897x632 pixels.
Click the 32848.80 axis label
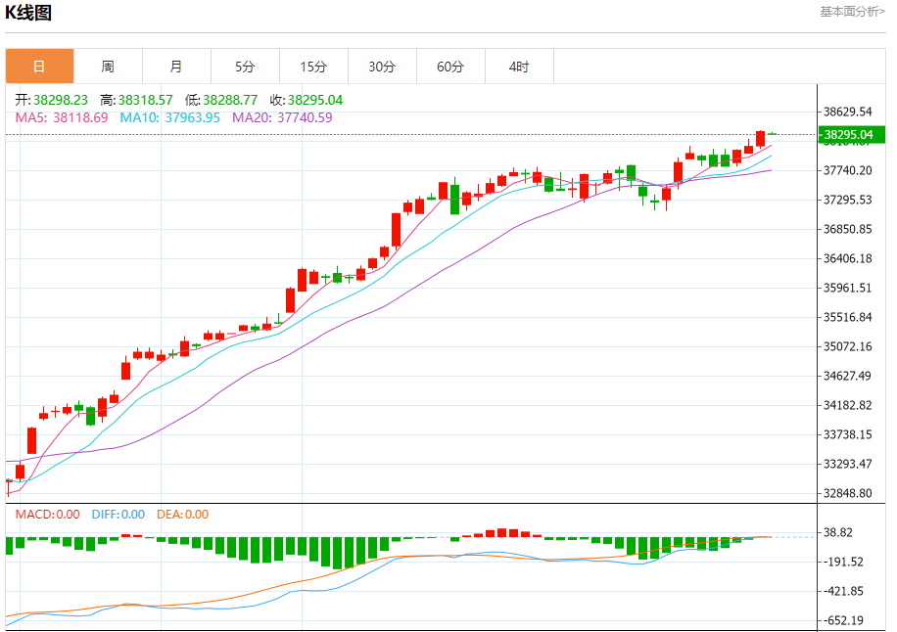click(848, 493)
